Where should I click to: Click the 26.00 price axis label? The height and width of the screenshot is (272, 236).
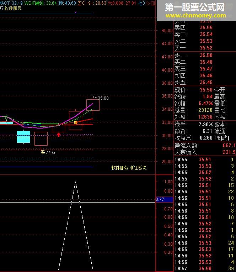click(167, 162)
